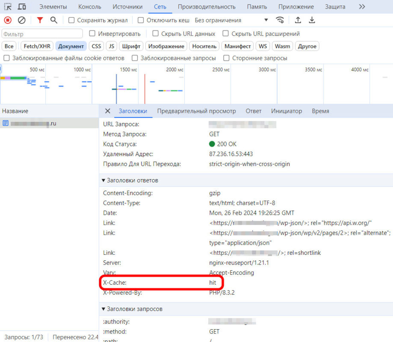Toggle the red filter funnel icon

(40, 20)
